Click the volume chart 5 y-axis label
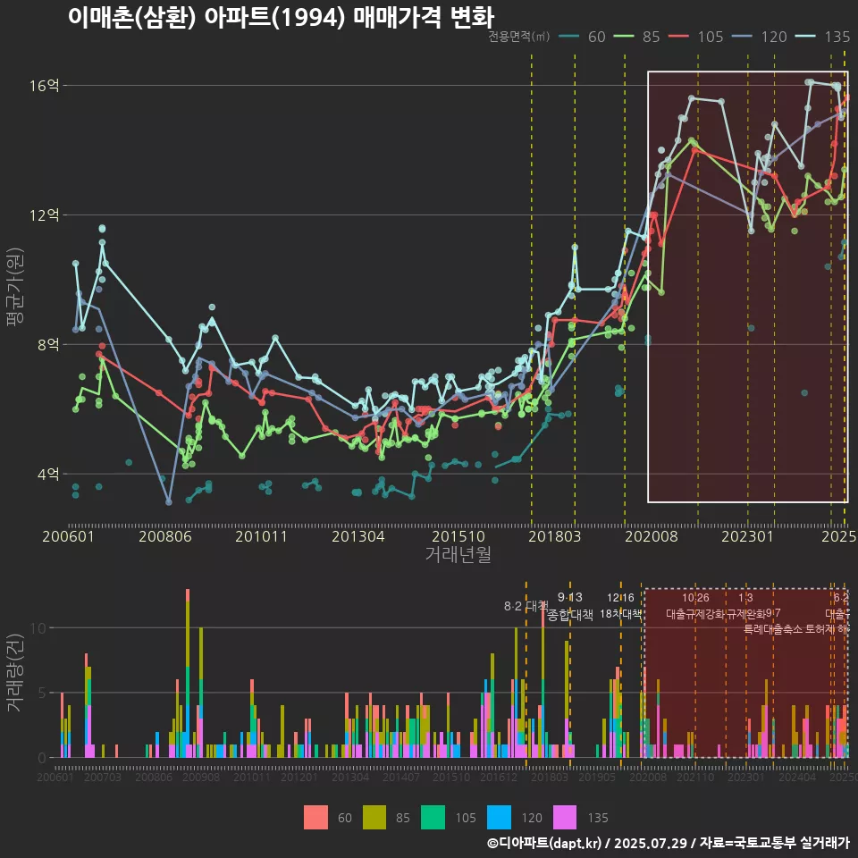The height and width of the screenshot is (858, 858). coord(43,693)
